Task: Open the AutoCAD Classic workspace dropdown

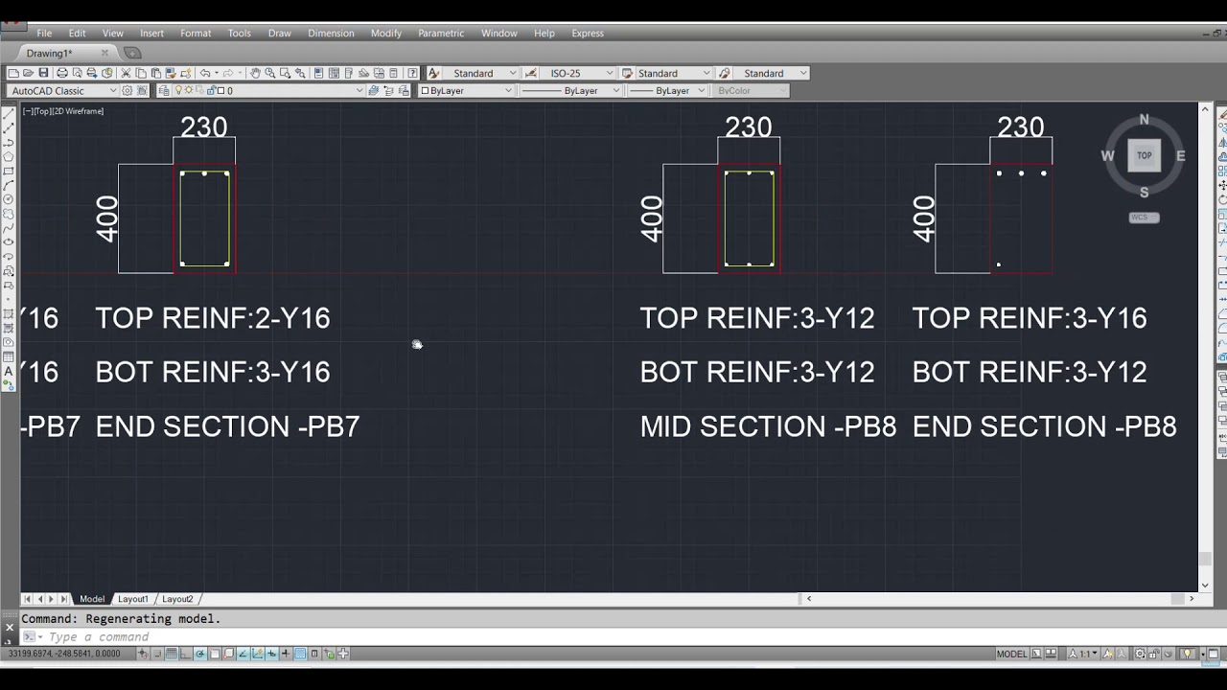Action: point(63,90)
